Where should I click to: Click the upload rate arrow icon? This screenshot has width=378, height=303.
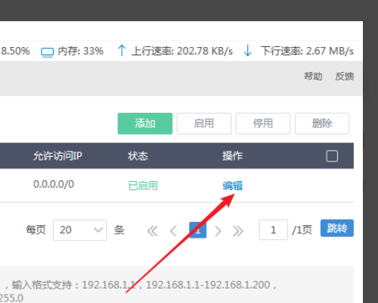coord(122,50)
